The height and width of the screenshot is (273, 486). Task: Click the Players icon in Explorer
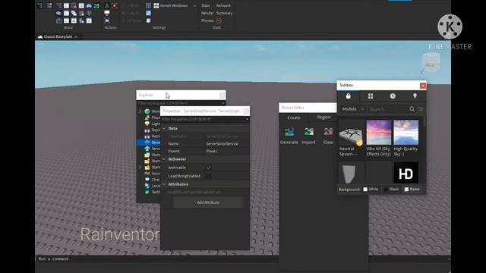[147, 118]
